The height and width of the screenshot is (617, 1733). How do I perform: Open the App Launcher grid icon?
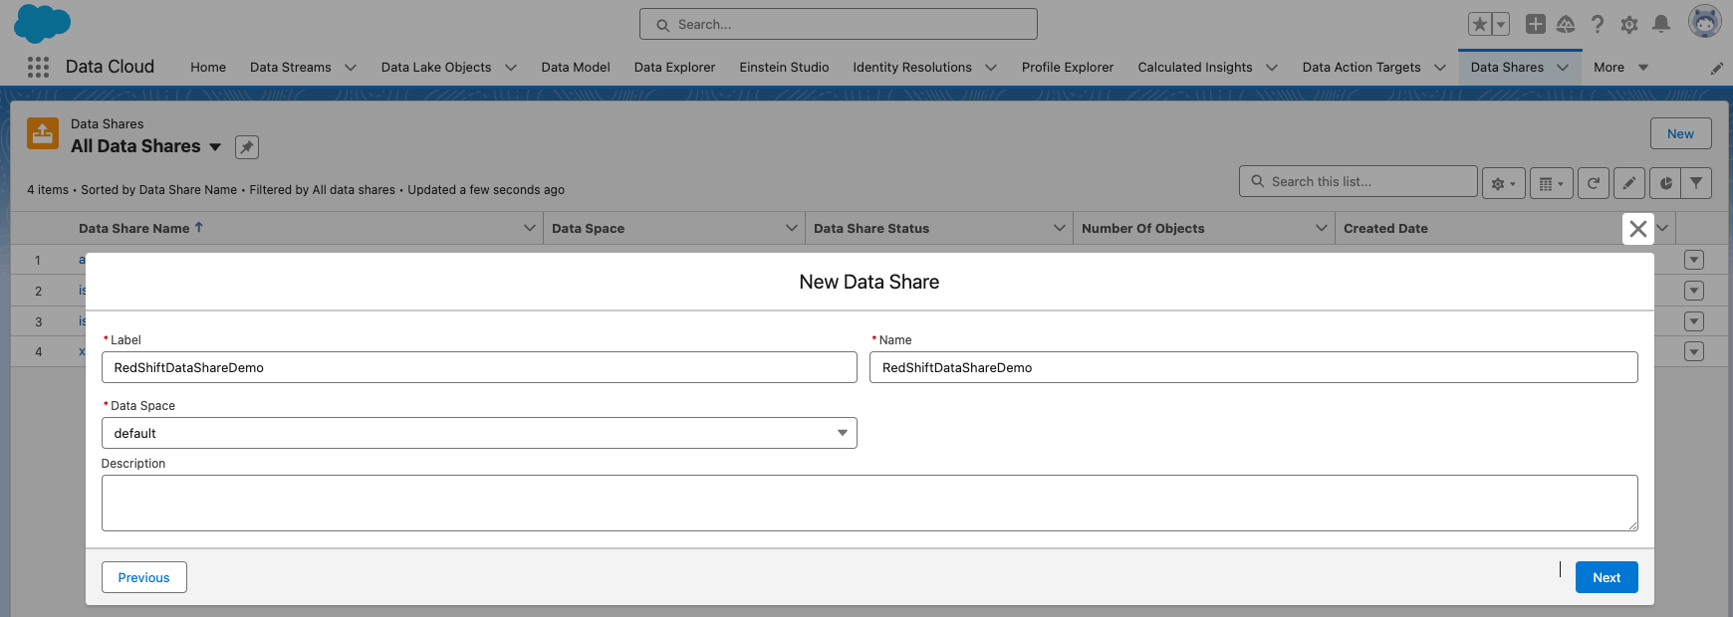click(x=38, y=67)
